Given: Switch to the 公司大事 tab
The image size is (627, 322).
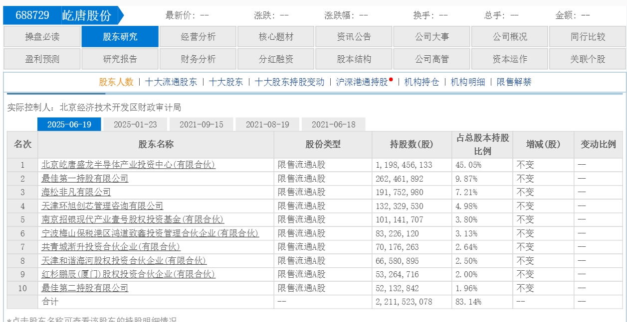Looking at the screenshot, I should 432,37.
